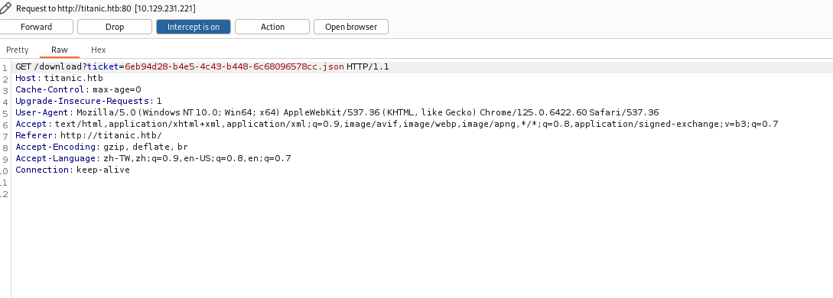Drop the intercepted request
Screen dimensions: 833x298
pyautogui.click(x=115, y=27)
